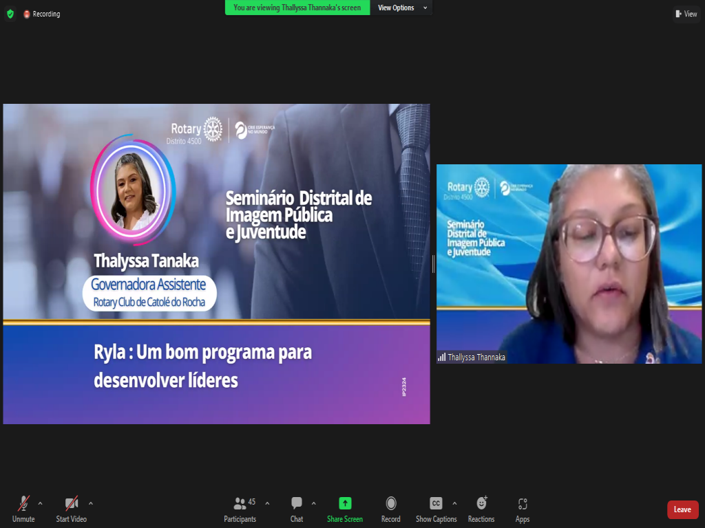
Task: Select Thallyssa Thannaka's video thumbnail
Action: pyautogui.click(x=569, y=263)
